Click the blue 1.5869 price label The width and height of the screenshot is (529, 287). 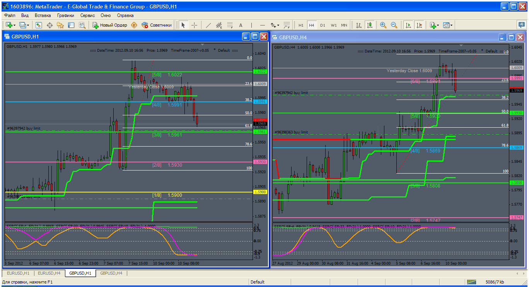coord(517,148)
